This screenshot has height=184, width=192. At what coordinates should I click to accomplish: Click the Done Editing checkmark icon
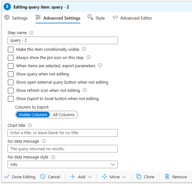tap(7, 177)
